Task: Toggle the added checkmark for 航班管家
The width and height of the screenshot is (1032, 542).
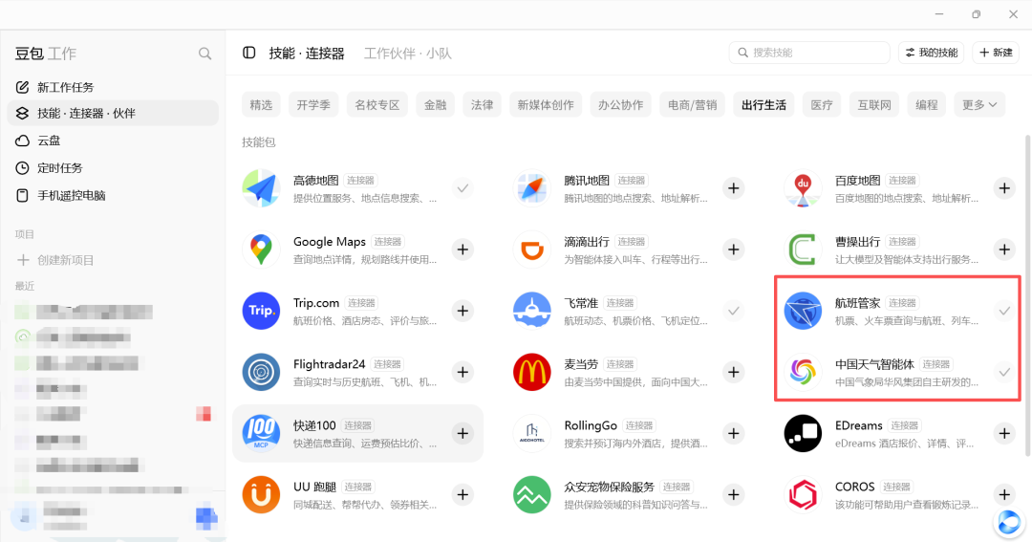Action: (x=1004, y=311)
